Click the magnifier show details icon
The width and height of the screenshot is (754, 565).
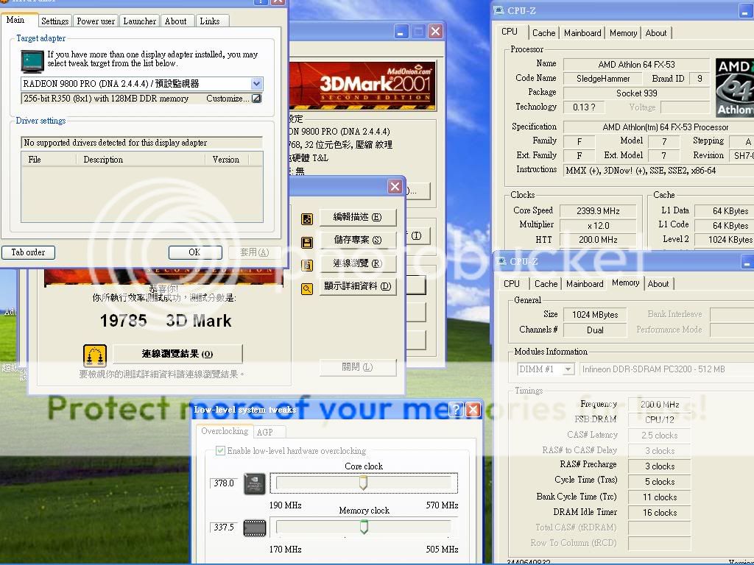click(x=307, y=288)
